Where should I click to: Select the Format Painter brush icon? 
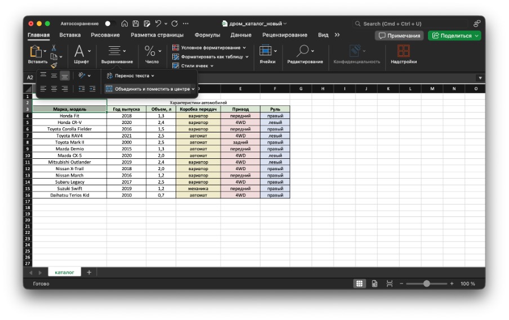[x=54, y=65]
